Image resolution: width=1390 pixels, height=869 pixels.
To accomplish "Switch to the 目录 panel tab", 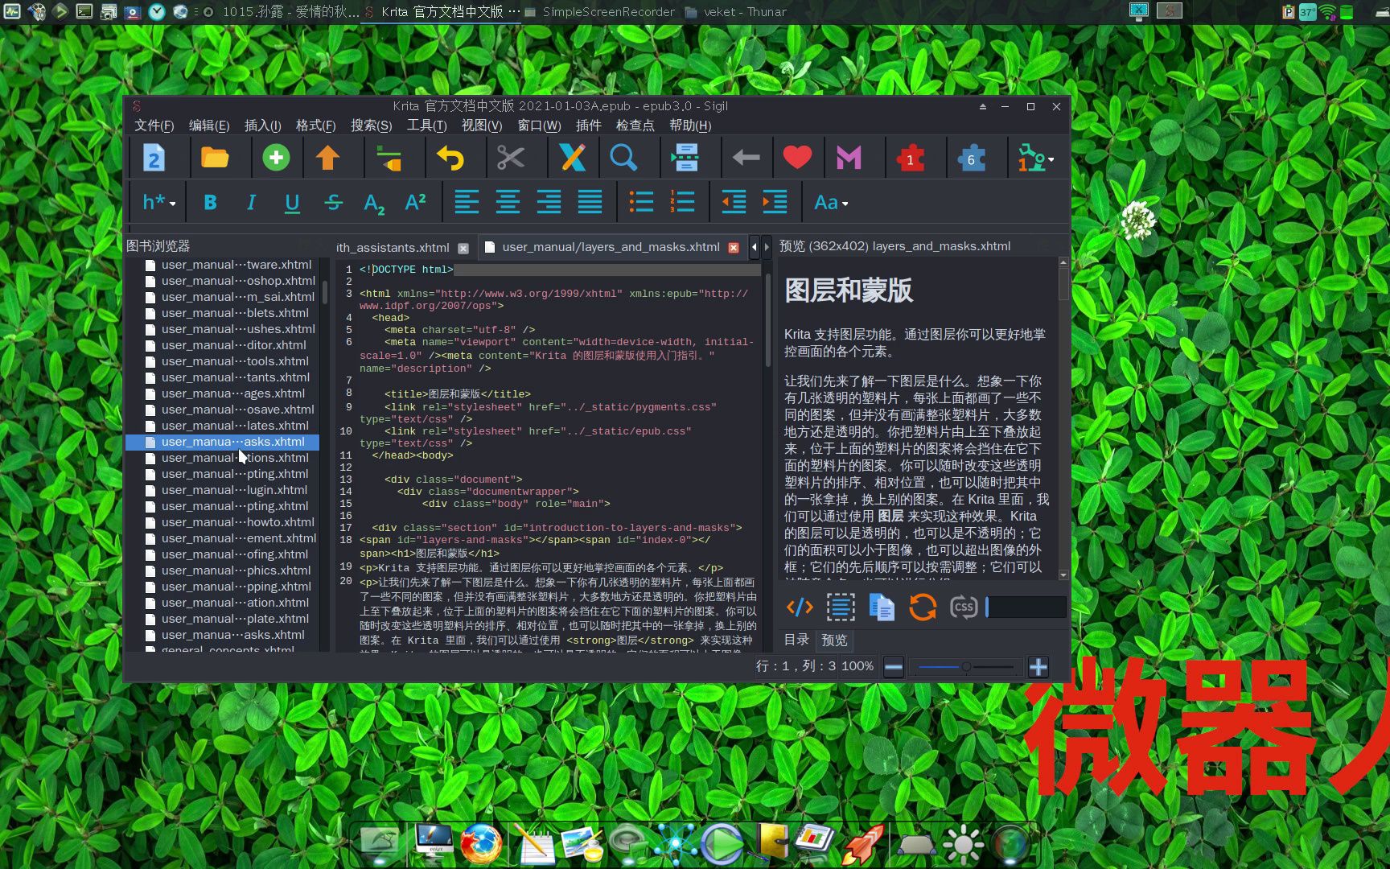I will pyautogui.click(x=796, y=640).
